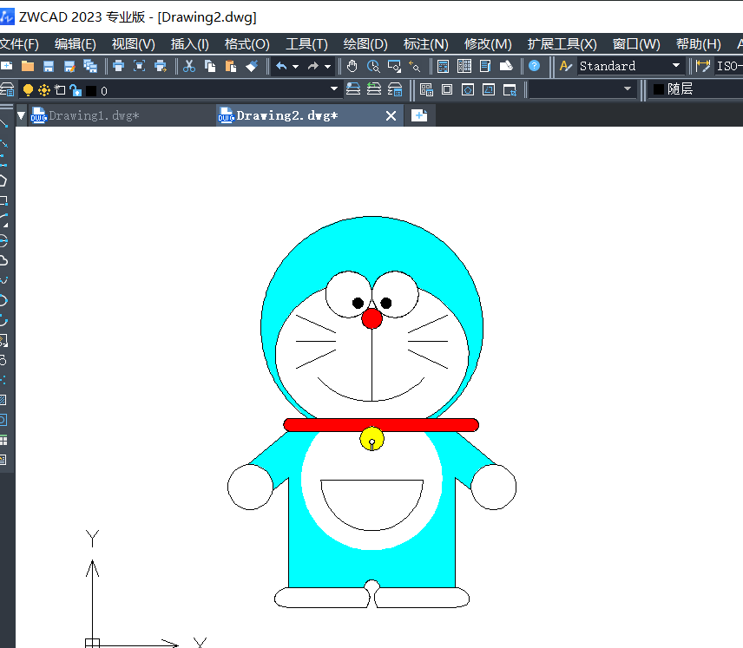Open the Layer States Manager icon

tap(395, 89)
